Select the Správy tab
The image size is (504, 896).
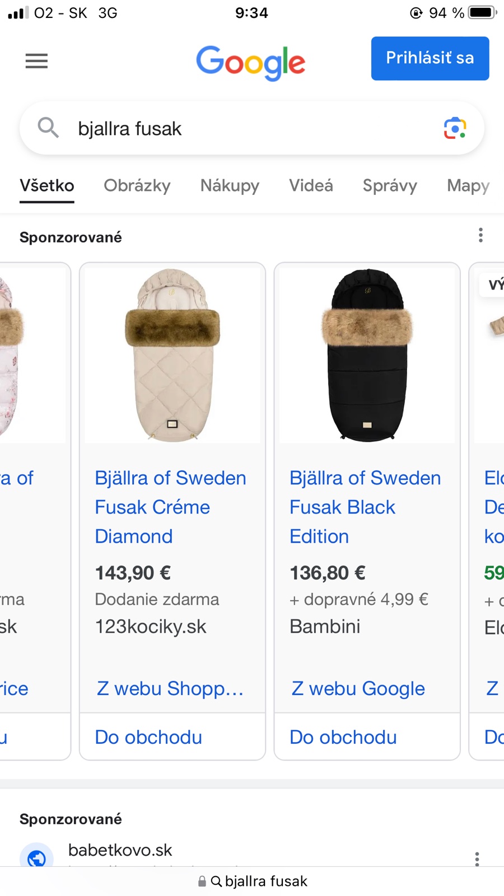(390, 185)
